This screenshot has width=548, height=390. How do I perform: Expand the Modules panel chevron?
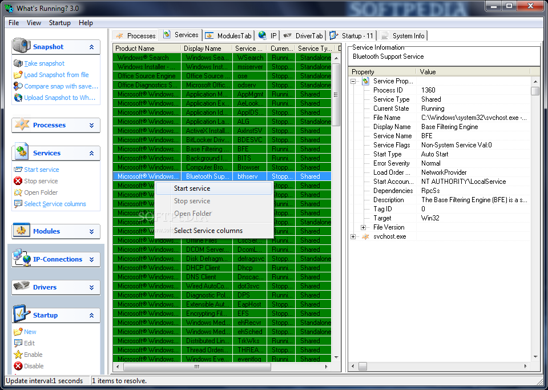pyautogui.click(x=91, y=231)
